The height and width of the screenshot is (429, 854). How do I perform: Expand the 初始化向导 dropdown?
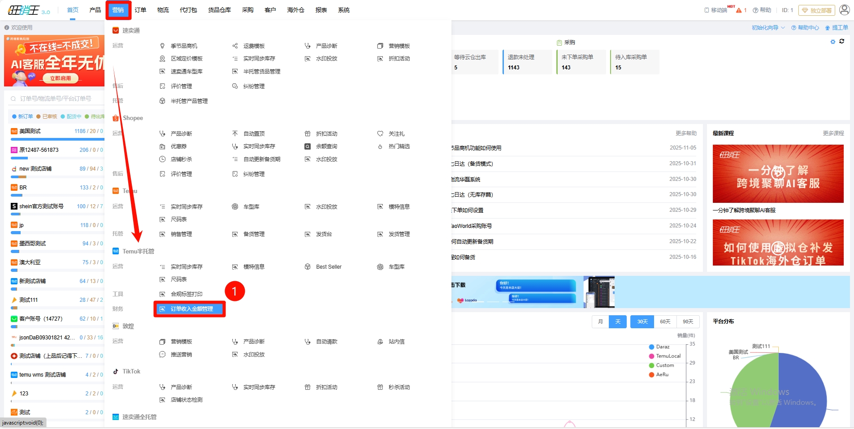[x=768, y=28]
